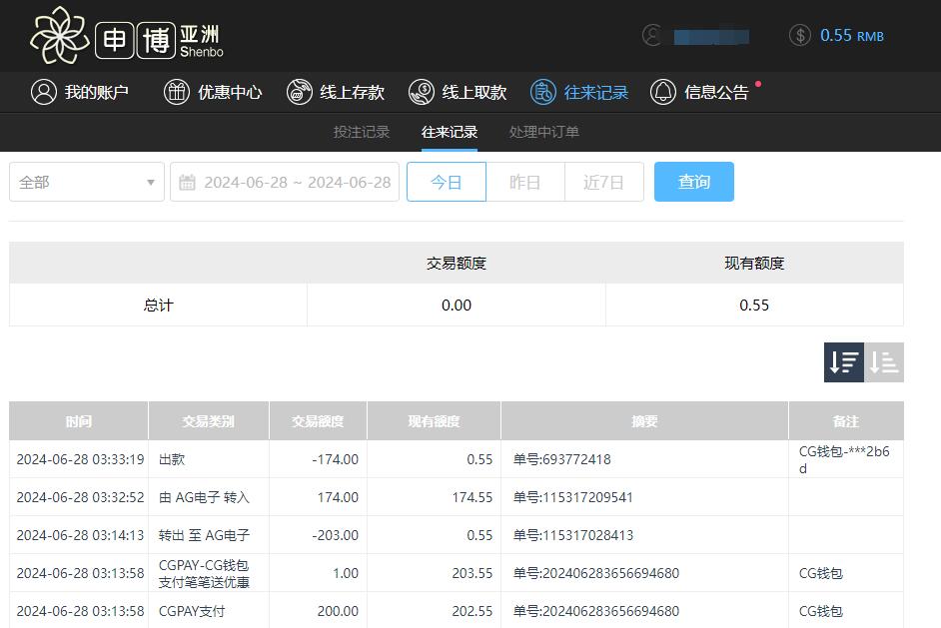Open the 我的账户 account icon
Image resolution: width=941 pixels, height=628 pixels.
42,91
